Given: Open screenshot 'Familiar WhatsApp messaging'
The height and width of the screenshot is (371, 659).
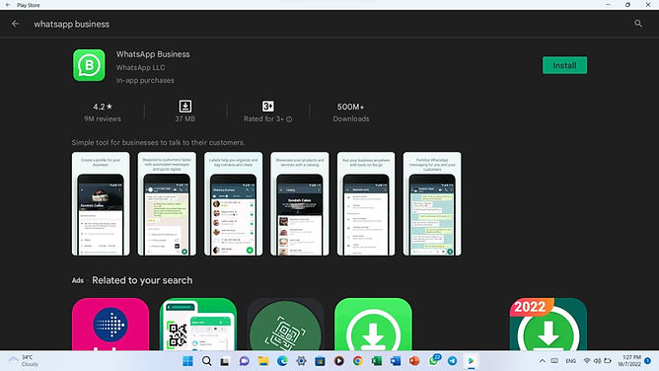Looking at the screenshot, I should click(x=432, y=204).
